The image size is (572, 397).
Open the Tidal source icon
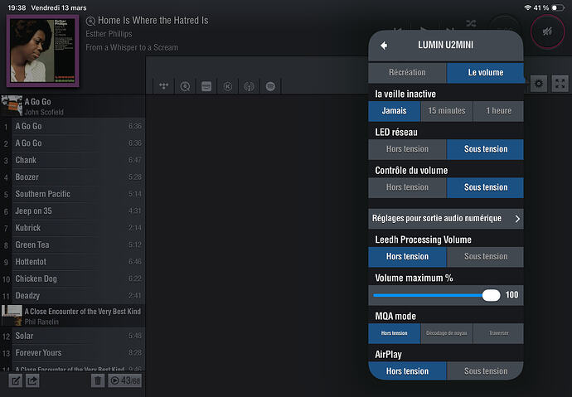tap(165, 86)
